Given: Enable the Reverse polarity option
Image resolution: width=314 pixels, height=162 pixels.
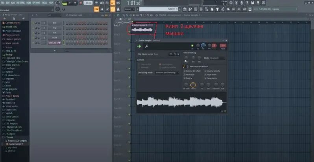Looking at the screenshot, I should click(205, 71).
